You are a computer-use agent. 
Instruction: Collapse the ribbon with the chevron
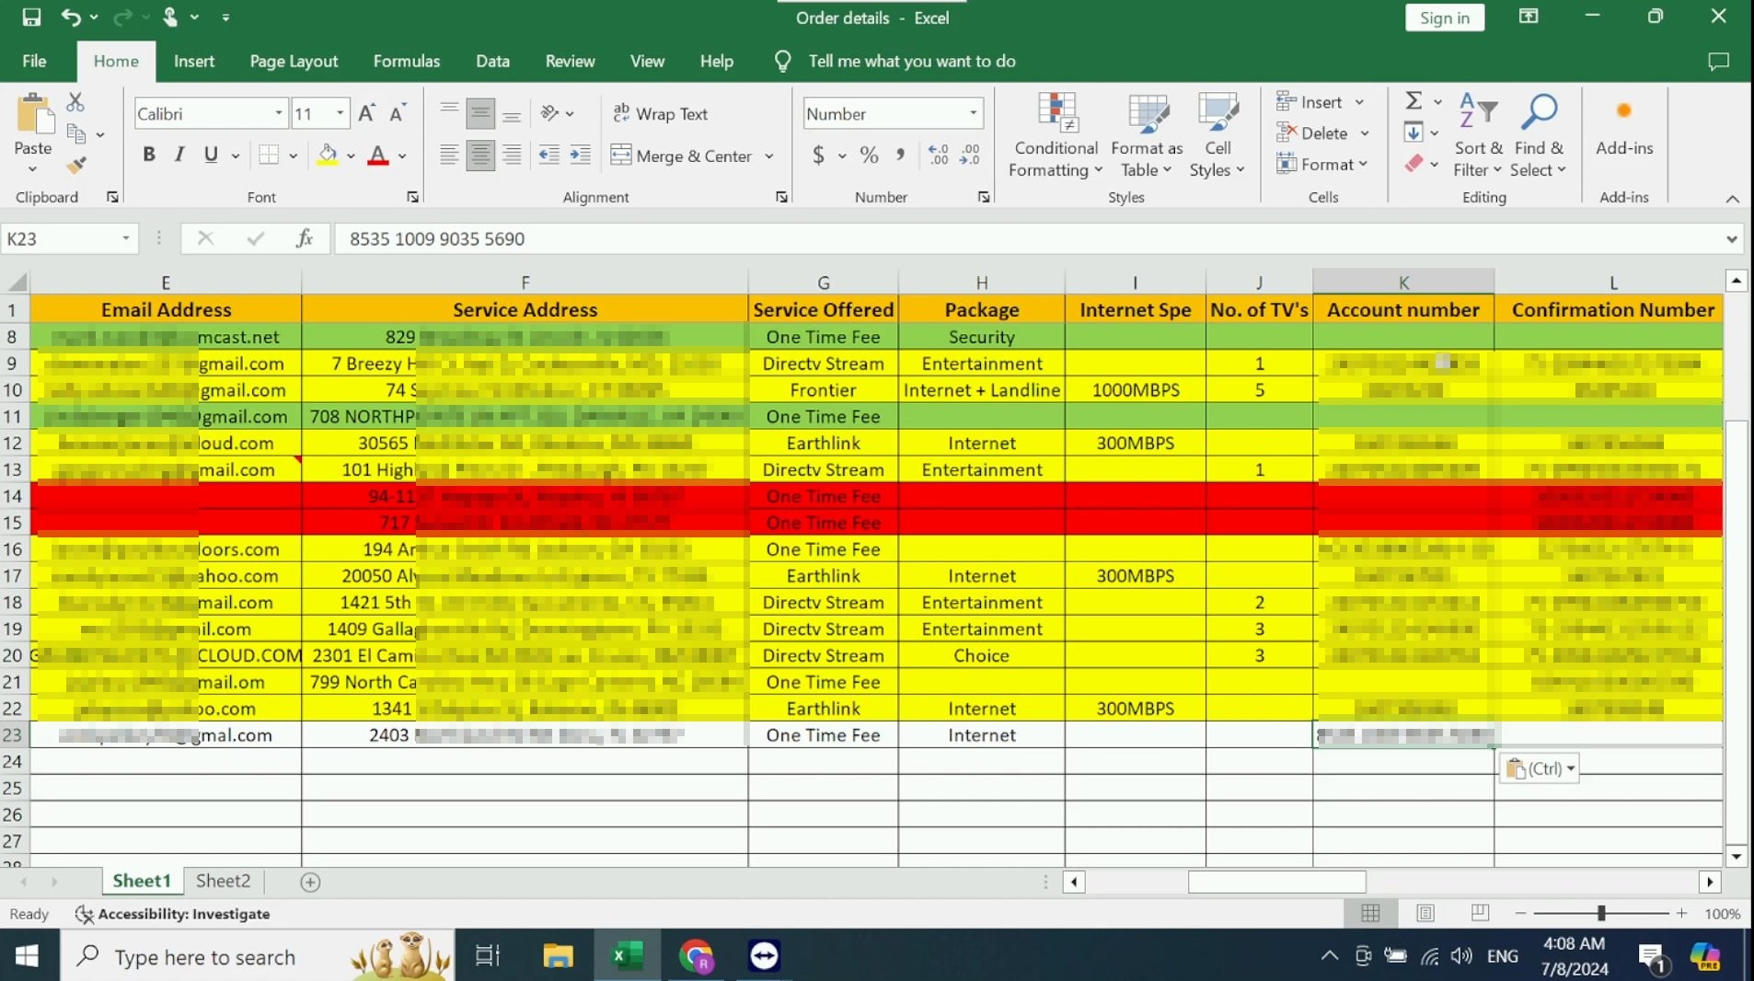tap(1732, 198)
